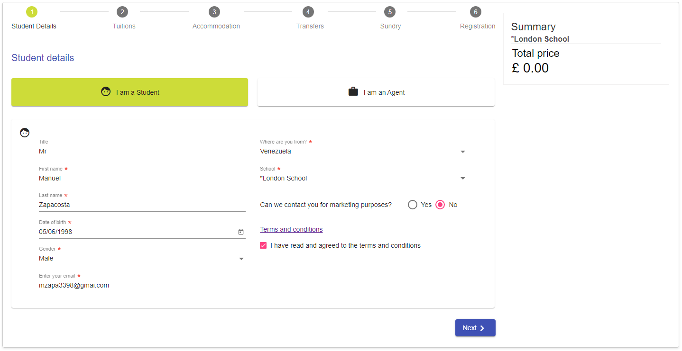Switch to I am an Agent

coord(376,92)
